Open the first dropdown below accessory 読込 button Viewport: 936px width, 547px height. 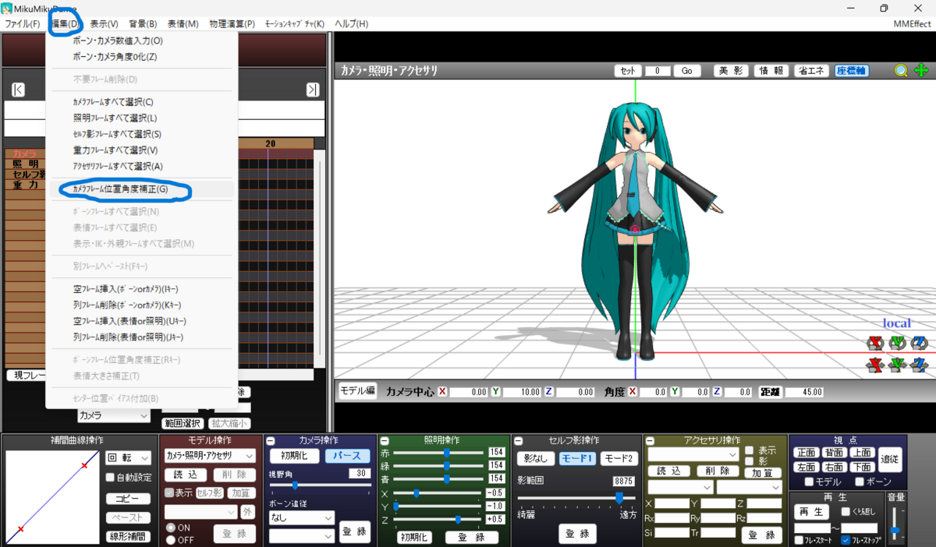[x=680, y=487]
